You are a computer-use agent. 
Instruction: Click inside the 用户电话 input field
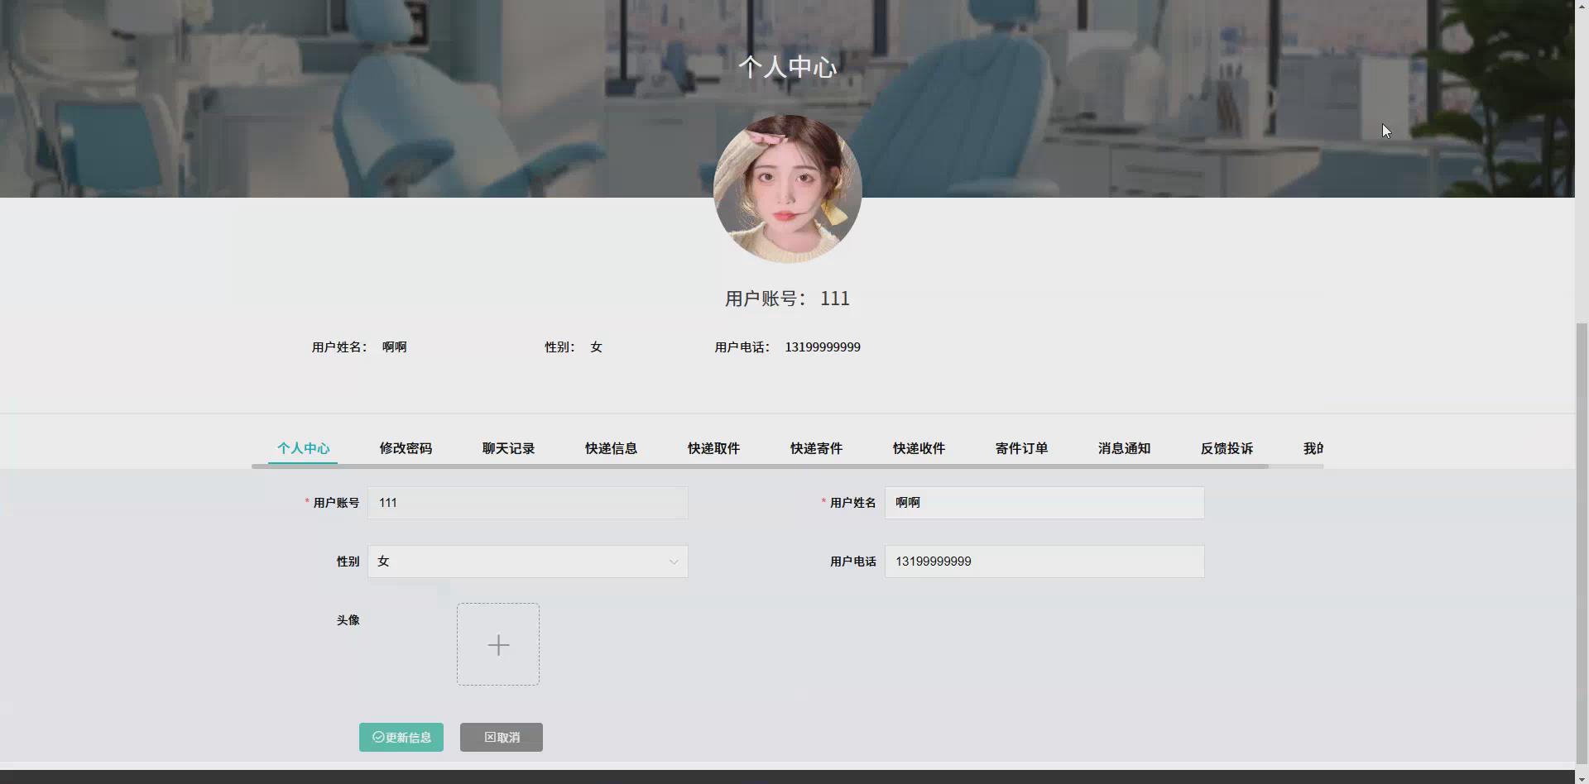(x=1044, y=561)
